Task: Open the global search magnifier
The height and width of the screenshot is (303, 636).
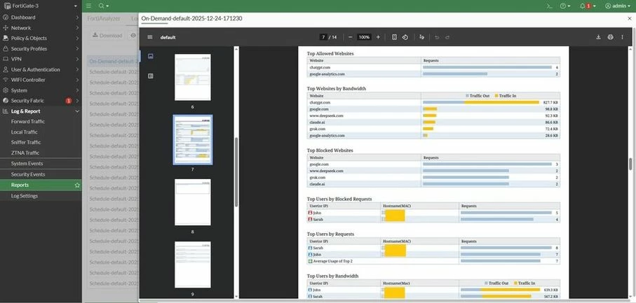Action: tap(104, 6)
